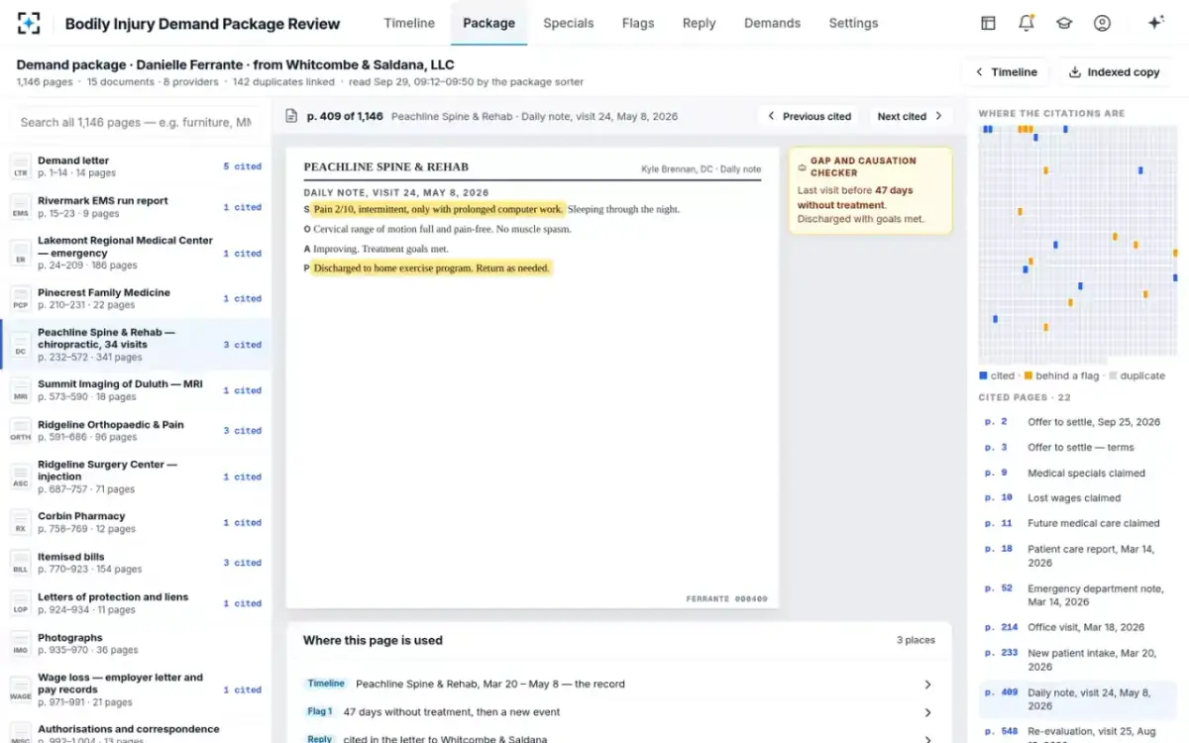
Task: Open cited page 214 Office visit
Action: pos(1077,627)
